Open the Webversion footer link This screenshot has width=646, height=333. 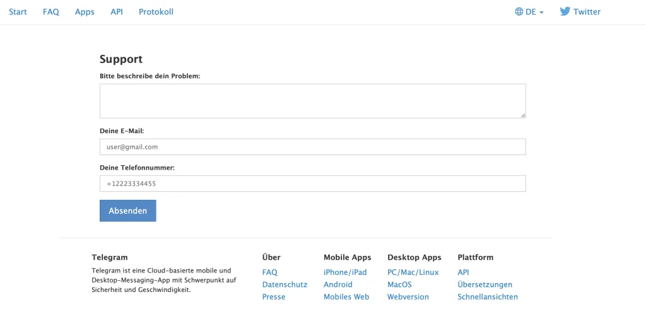point(408,296)
